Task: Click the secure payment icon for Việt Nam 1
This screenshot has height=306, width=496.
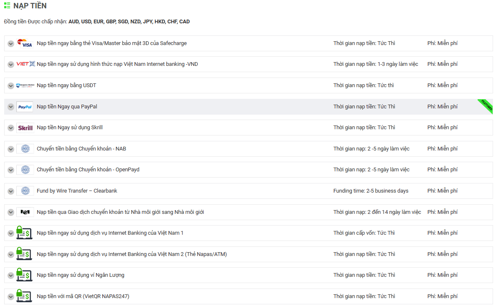Action: coord(24,233)
